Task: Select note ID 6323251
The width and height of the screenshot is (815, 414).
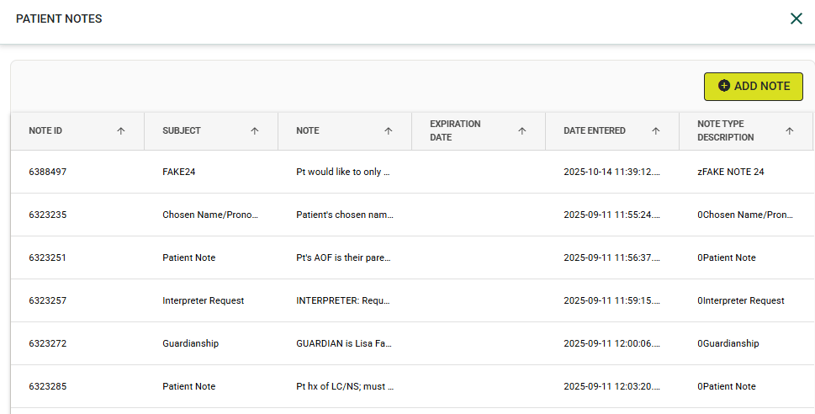Action: click(48, 257)
